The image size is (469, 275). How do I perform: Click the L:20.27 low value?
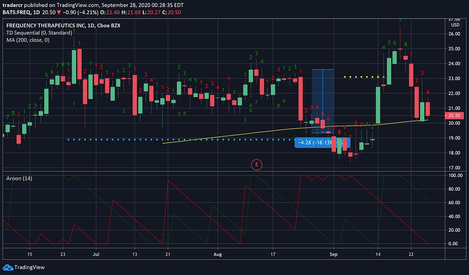click(x=151, y=12)
